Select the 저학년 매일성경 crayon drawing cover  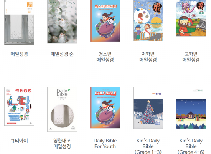(x=148, y=20)
